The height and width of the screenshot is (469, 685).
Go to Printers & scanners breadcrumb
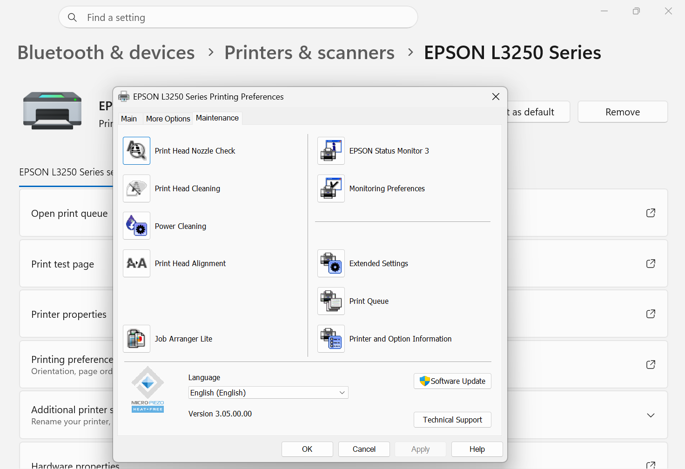[309, 53]
